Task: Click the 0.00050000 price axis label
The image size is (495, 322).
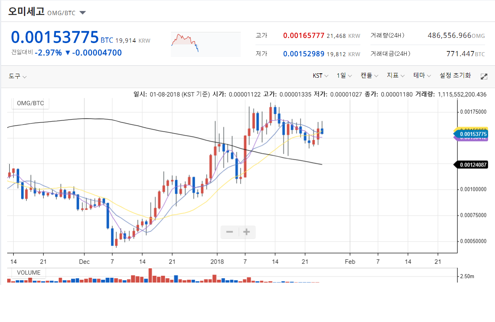Action: click(x=473, y=241)
